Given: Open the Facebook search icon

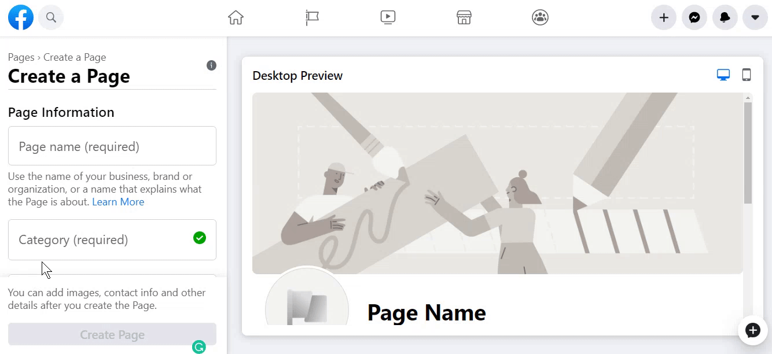Looking at the screenshot, I should click(x=51, y=17).
